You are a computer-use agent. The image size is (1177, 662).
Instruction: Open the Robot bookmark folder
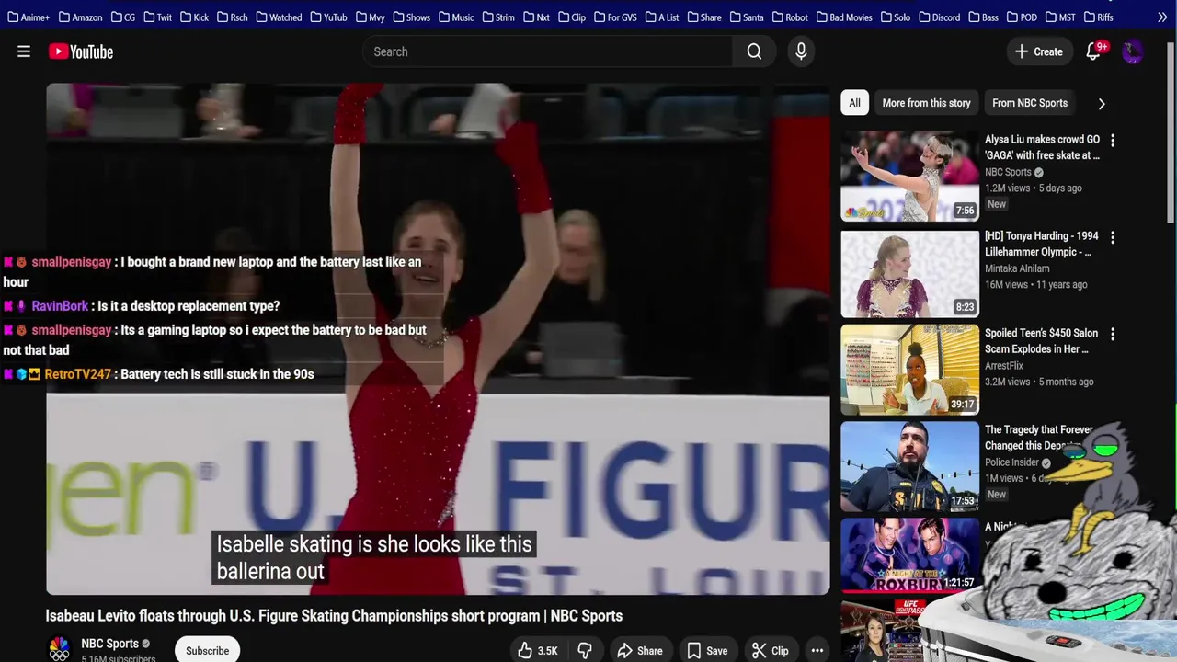click(x=790, y=17)
